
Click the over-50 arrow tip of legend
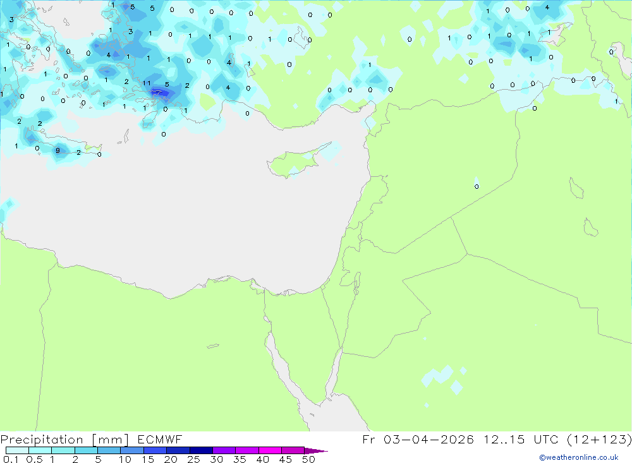click(x=317, y=451)
